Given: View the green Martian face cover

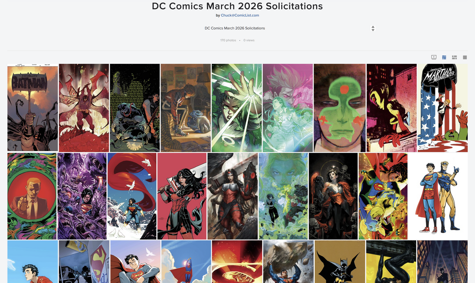Looking at the screenshot, I should click(x=340, y=108).
